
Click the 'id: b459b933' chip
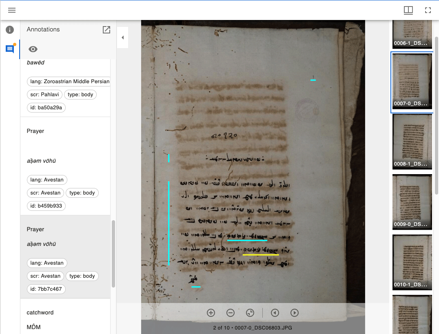(x=46, y=206)
